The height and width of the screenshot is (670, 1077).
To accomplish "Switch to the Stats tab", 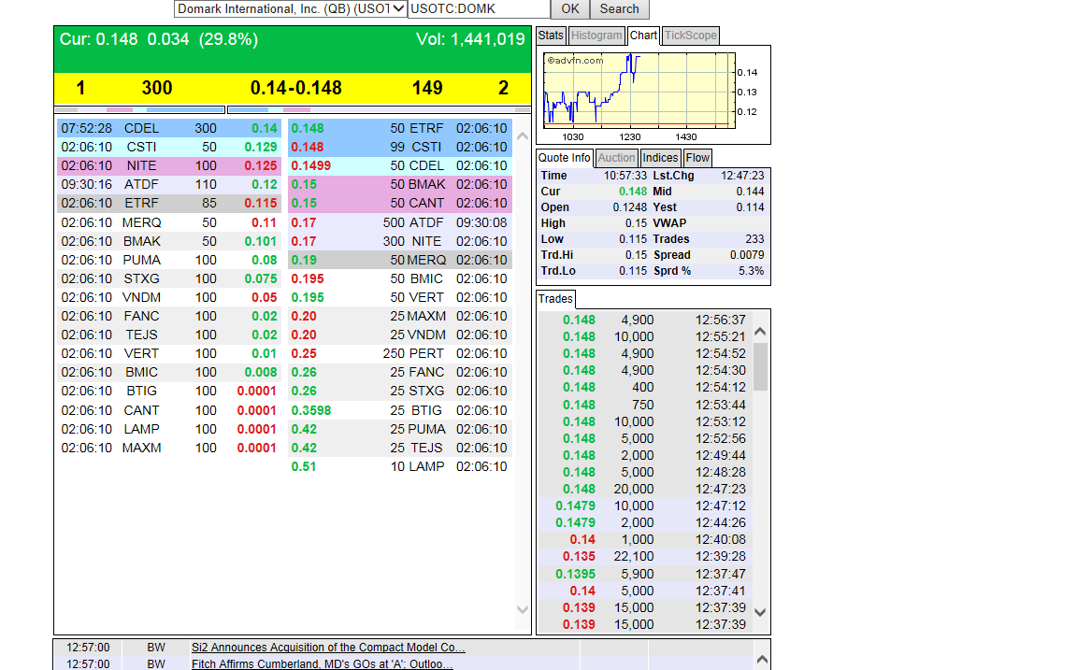I will [551, 36].
